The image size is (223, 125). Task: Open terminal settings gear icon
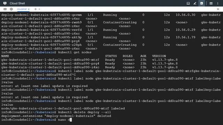point(11,9)
